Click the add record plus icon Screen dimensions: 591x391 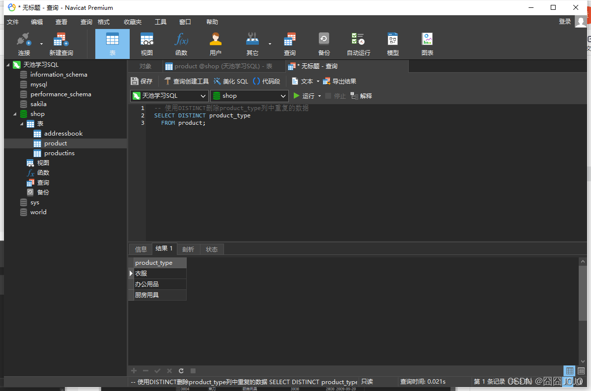[x=134, y=371]
